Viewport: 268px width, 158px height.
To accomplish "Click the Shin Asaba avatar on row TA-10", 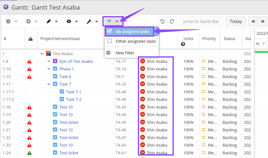I will (x=142, y=69).
